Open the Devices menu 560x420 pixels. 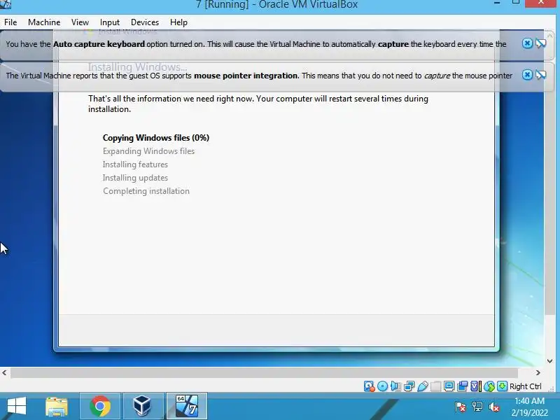pyautogui.click(x=145, y=22)
